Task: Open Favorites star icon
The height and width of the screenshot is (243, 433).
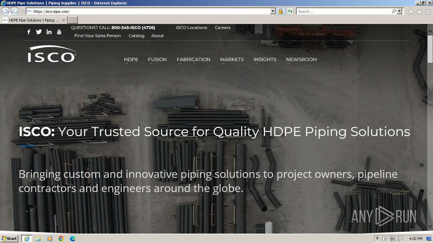Action: [419, 12]
